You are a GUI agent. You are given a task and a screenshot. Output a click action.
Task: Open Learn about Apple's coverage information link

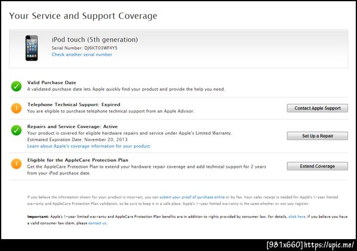[89, 145]
